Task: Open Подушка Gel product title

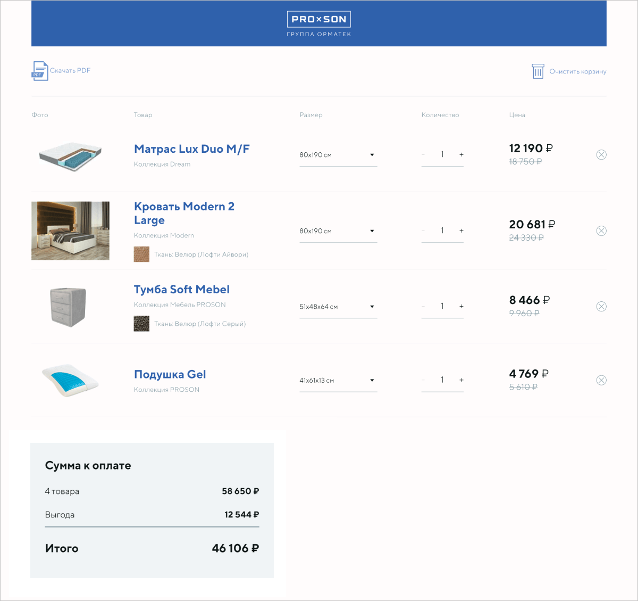Action: point(170,374)
